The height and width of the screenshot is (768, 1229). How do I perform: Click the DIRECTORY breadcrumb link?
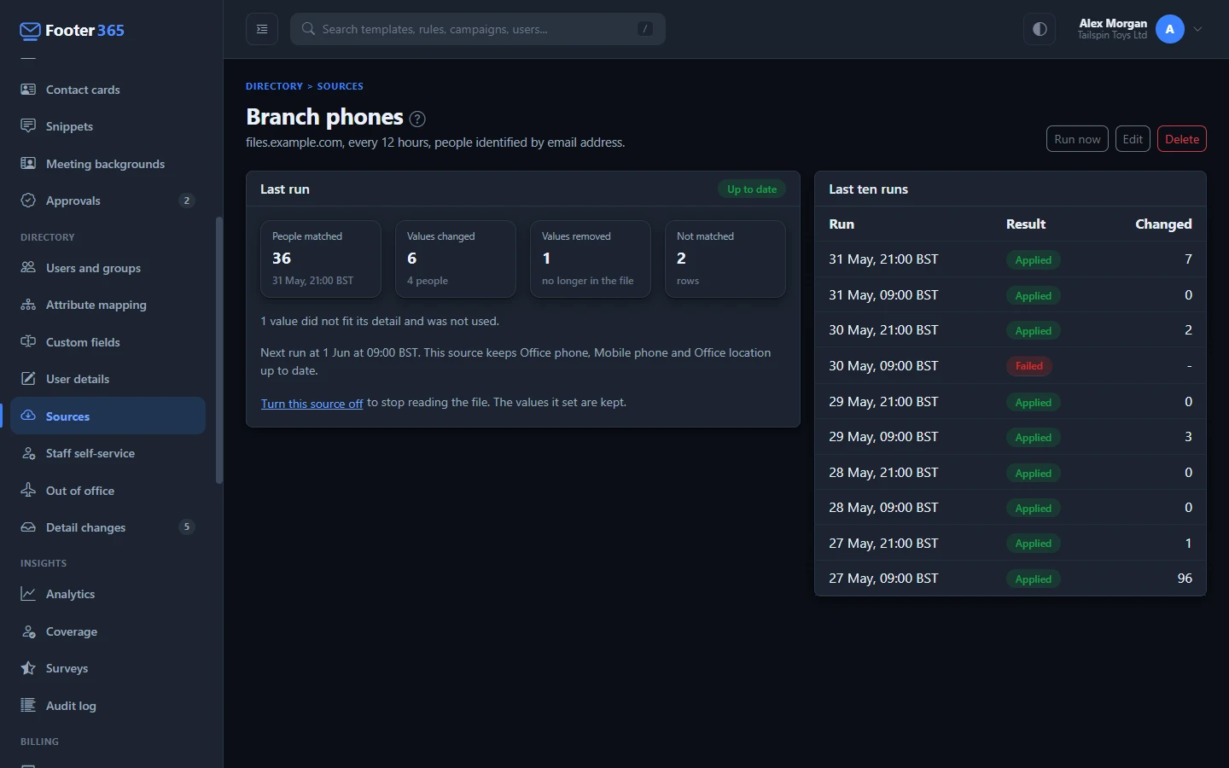pyautogui.click(x=274, y=86)
